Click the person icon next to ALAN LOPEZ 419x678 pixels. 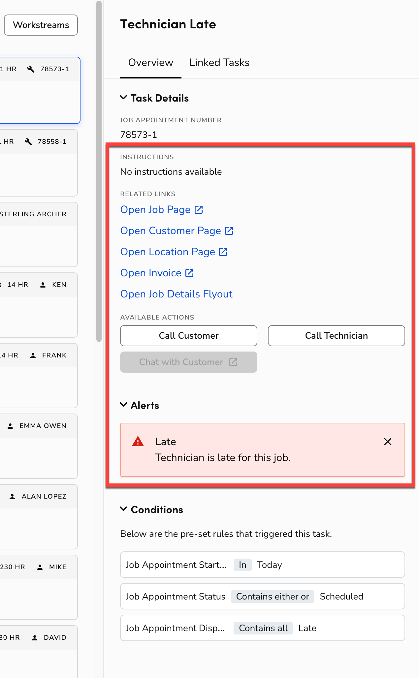pyautogui.click(x=12, y=497)
